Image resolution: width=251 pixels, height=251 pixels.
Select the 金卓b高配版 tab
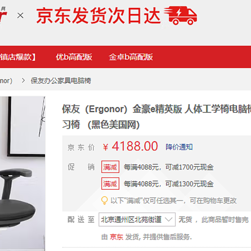pos(131,57)
